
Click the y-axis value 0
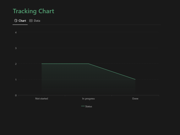[x=16, y=95]
